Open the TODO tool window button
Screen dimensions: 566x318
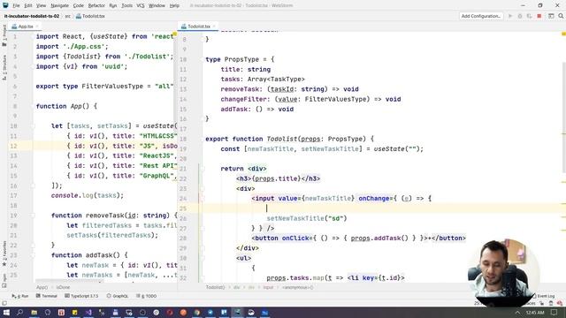point(147,296)
